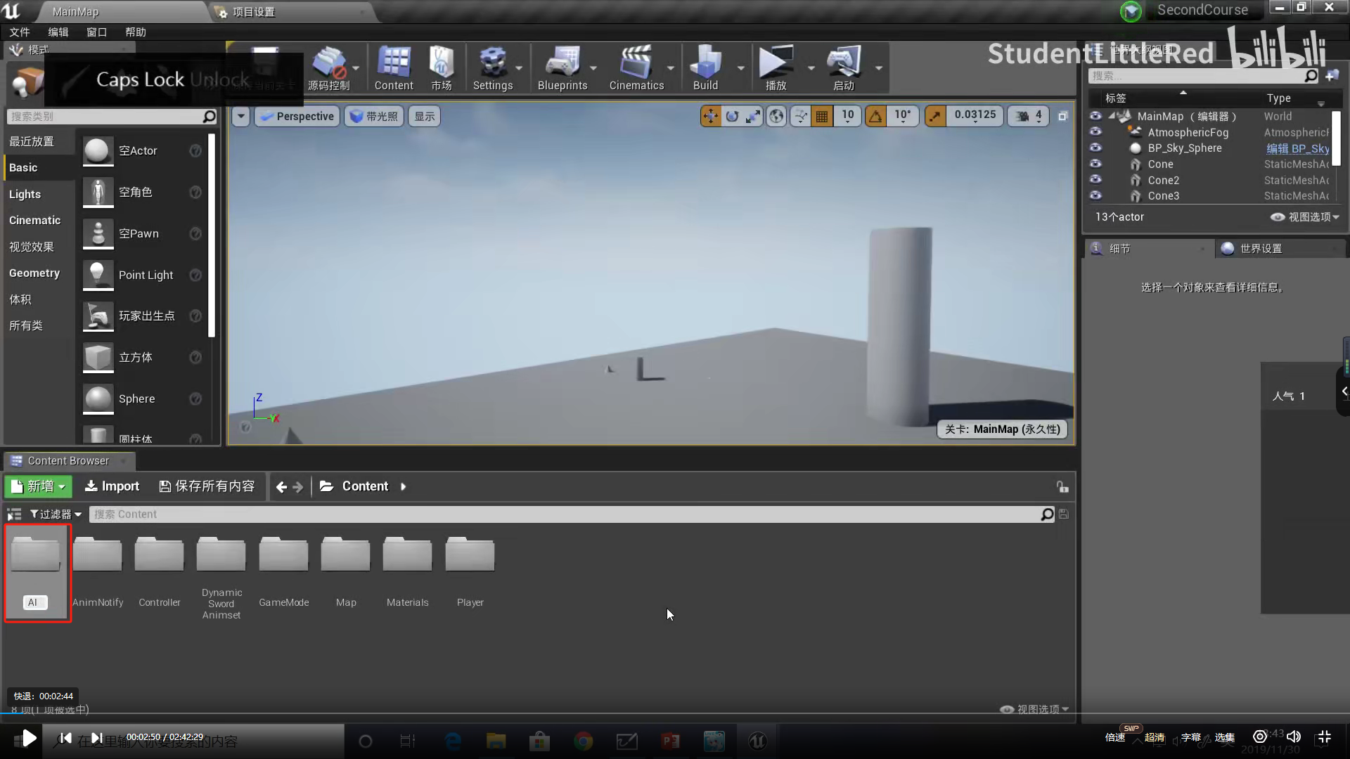
Task: Click the Unreal Engine taskbar icon
Action: pyautogui.click(x=757, y=741)
